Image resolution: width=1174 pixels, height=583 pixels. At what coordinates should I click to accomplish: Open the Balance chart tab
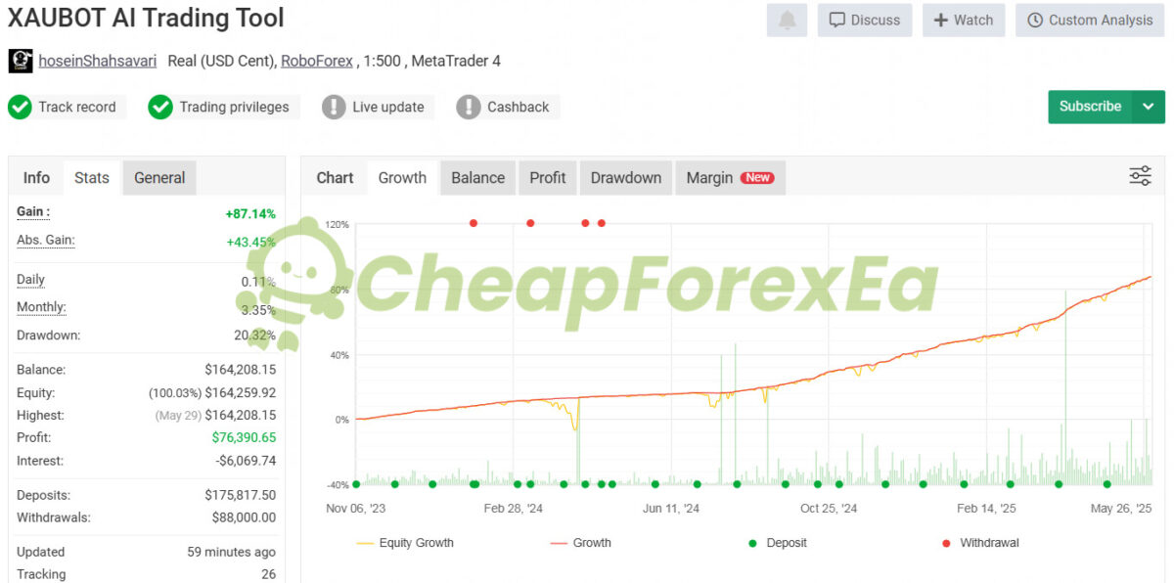pyautogui.click(x=477, y=178)
